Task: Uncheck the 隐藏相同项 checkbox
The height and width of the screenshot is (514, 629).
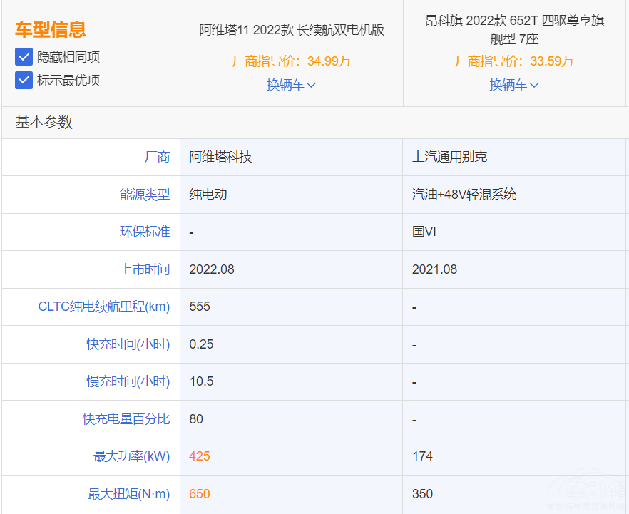Action: pyautogui.click(x=24, y=57)
